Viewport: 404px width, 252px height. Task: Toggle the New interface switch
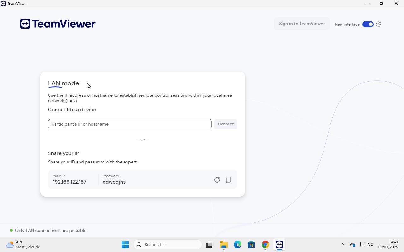click(368, 24)
